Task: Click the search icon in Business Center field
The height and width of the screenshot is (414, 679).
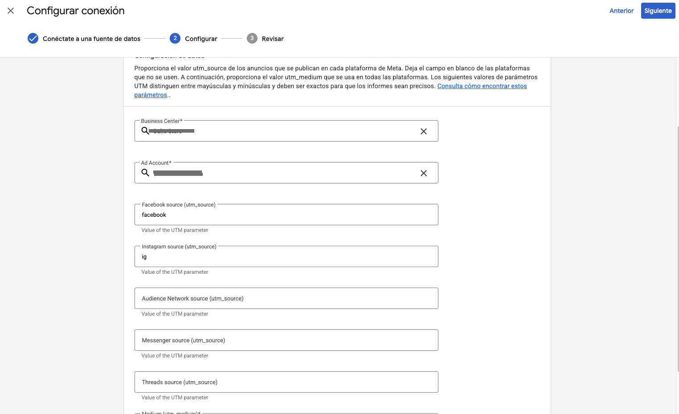Action: click(x=145, y=131)
